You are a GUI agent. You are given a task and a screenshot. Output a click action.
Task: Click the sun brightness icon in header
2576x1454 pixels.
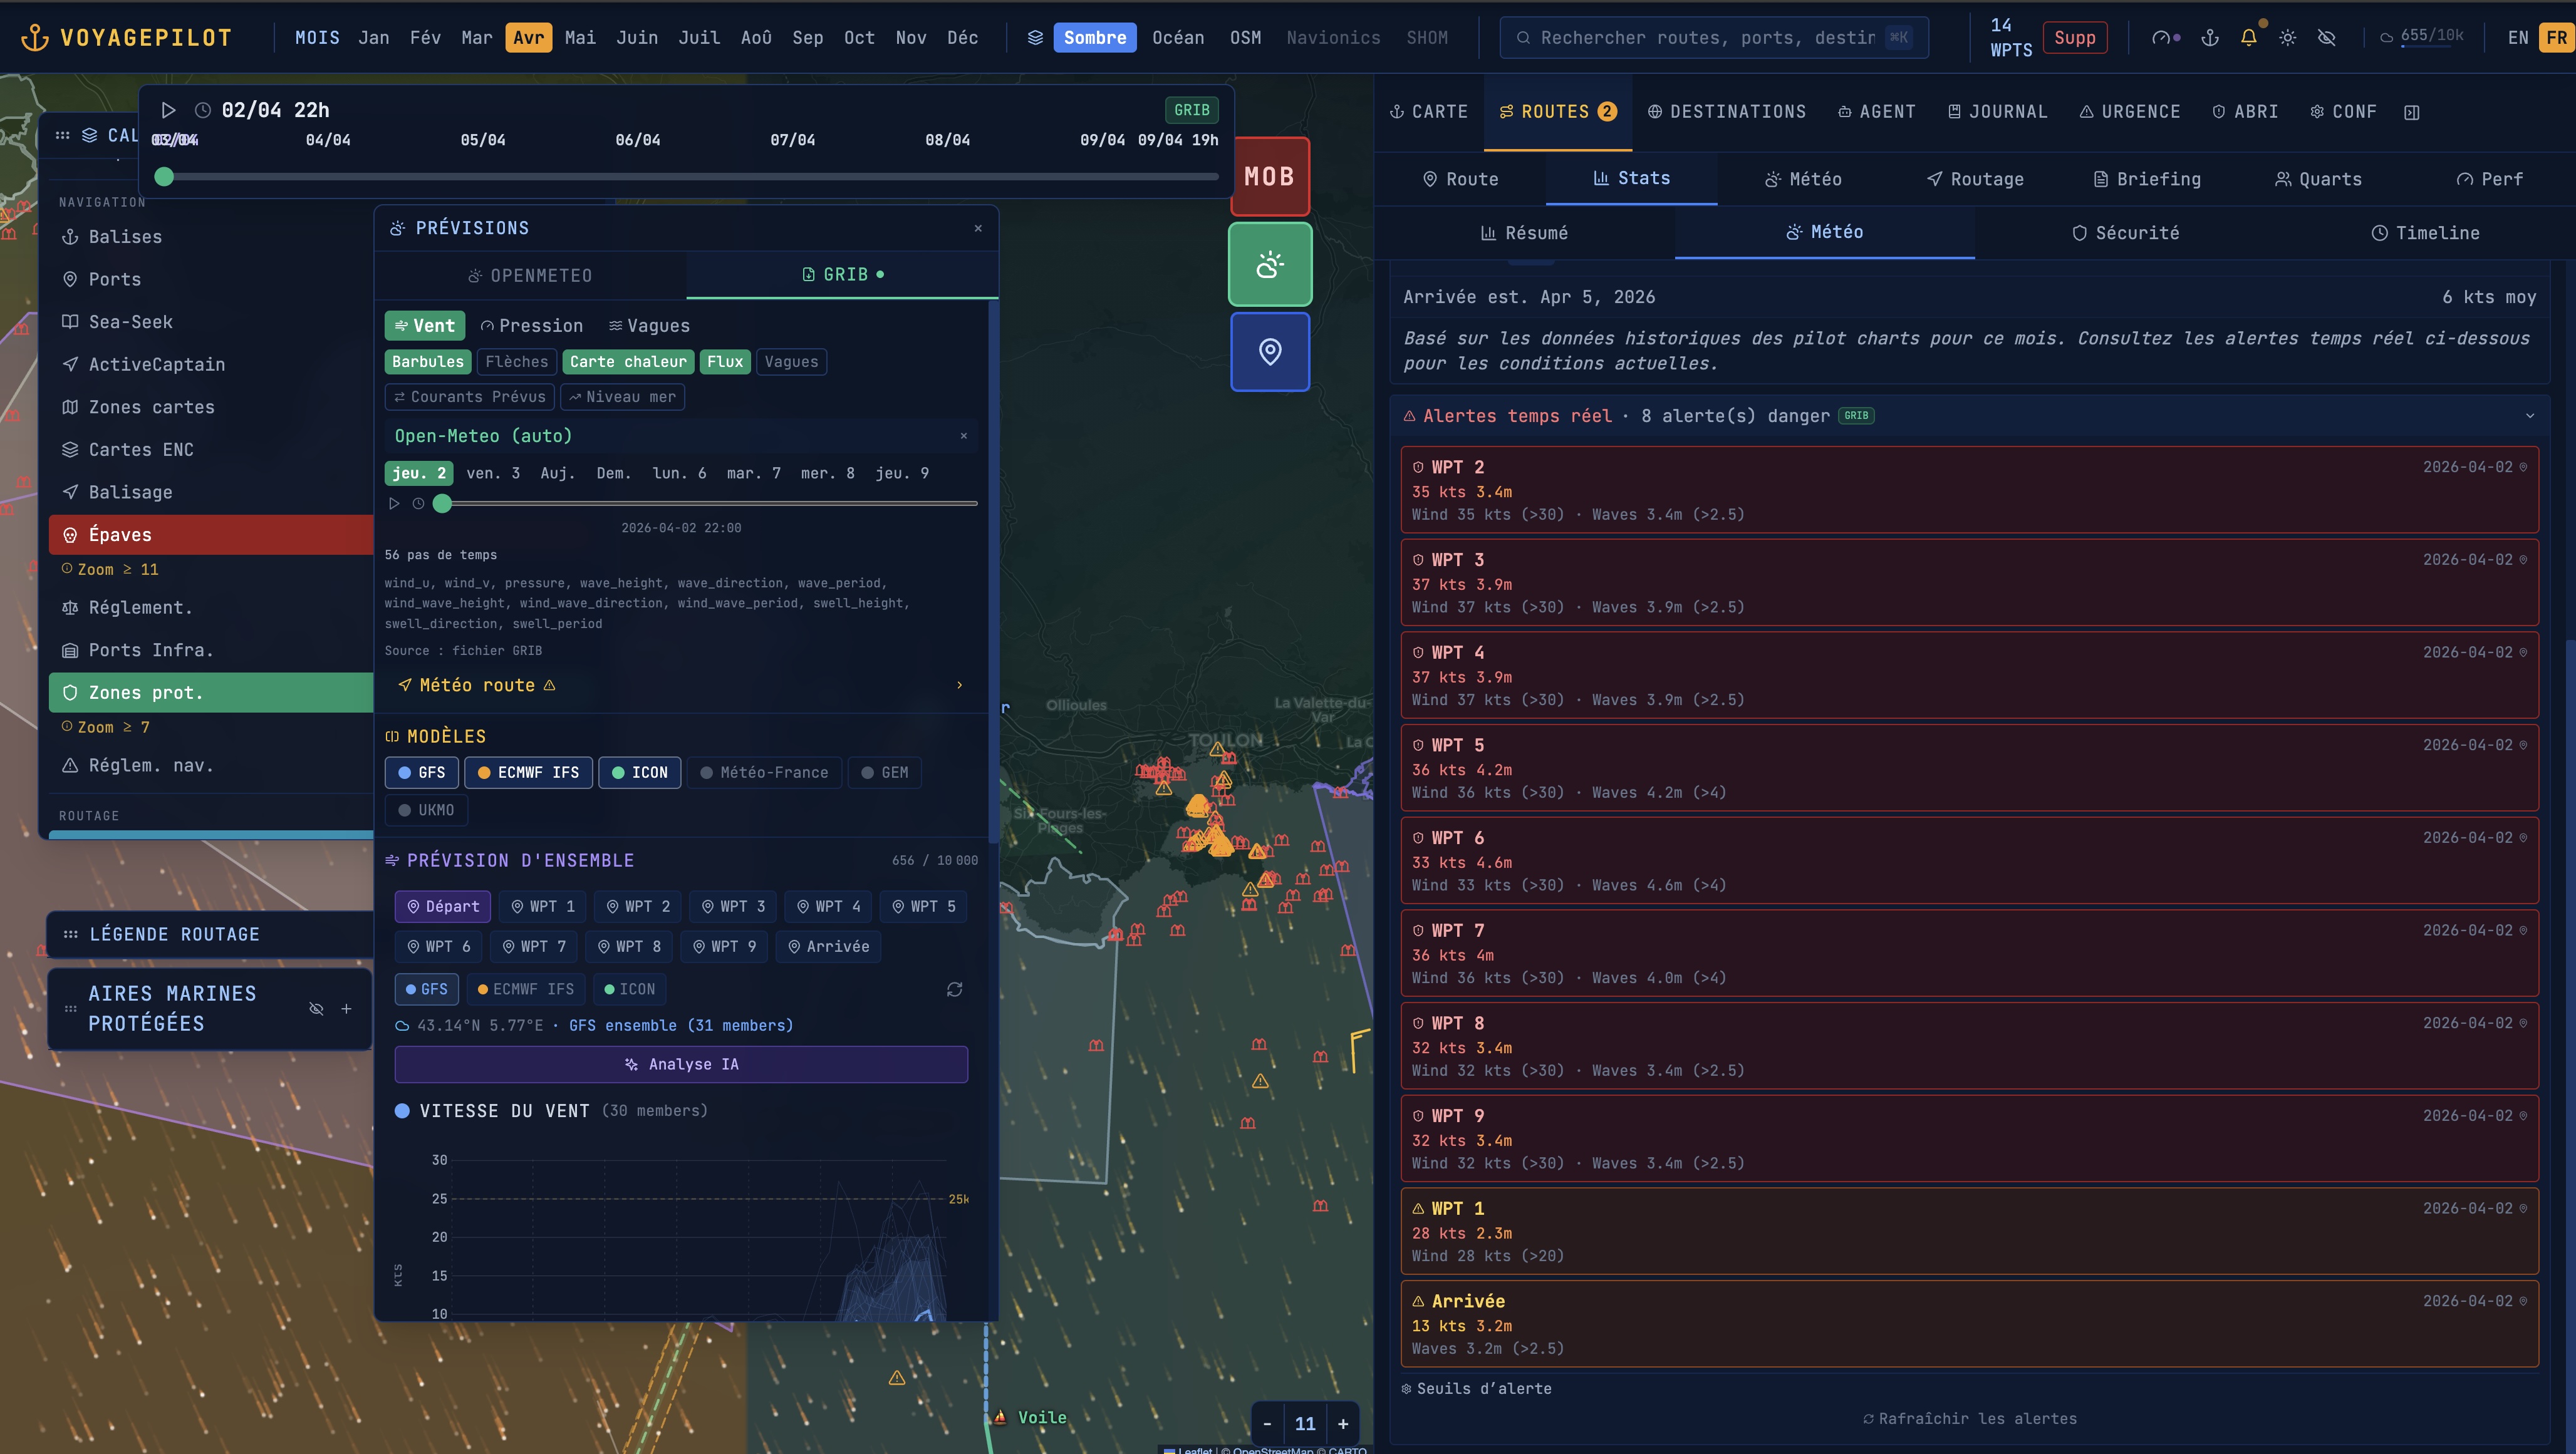pyautogui.click(x=2288, y=38)
